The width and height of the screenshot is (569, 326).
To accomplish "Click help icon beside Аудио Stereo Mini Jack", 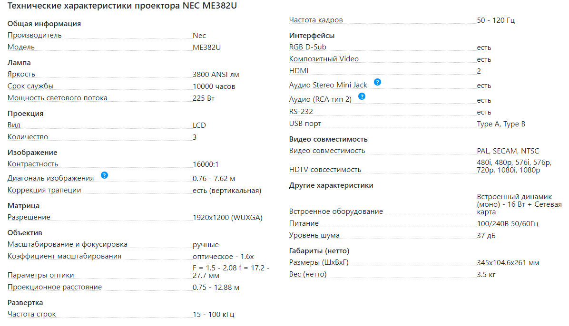I will (377, 82).
